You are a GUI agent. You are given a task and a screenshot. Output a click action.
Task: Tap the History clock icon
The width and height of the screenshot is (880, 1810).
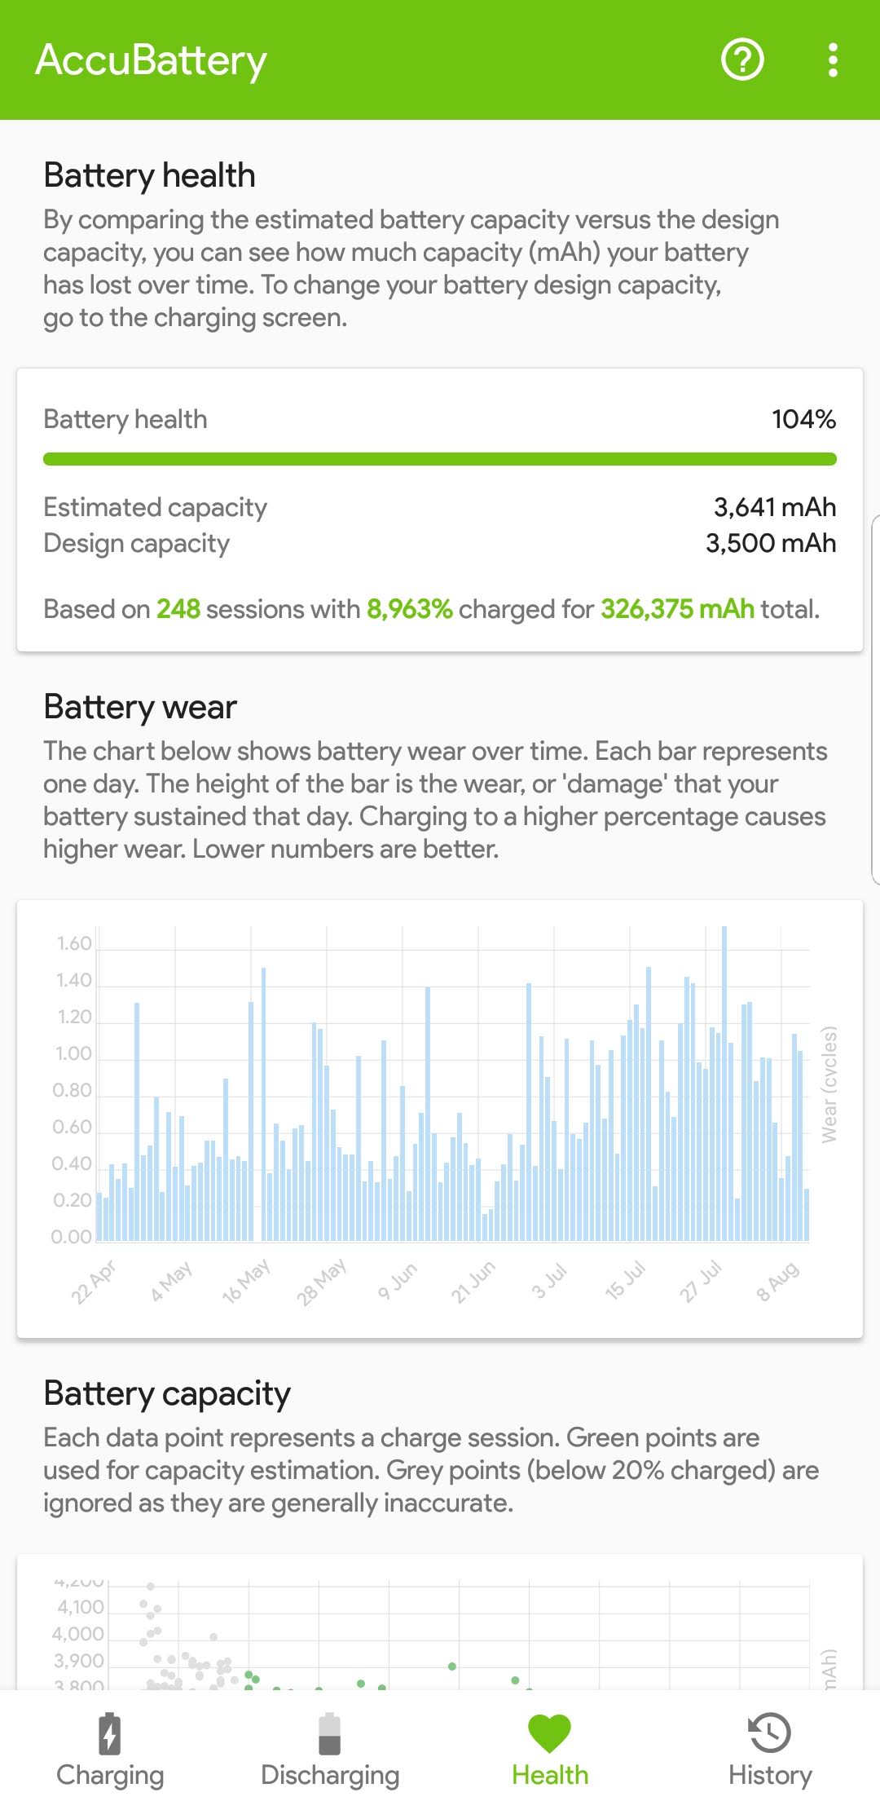769,1733
